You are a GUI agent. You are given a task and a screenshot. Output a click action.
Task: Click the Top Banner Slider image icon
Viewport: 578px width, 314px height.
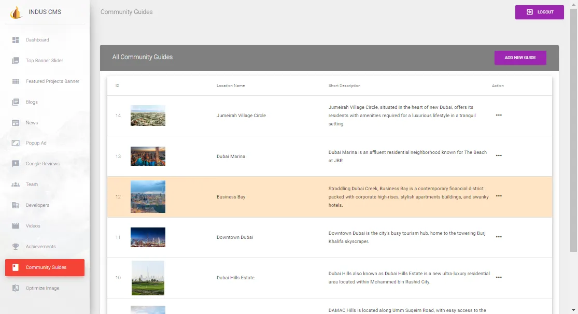point(16,61)
